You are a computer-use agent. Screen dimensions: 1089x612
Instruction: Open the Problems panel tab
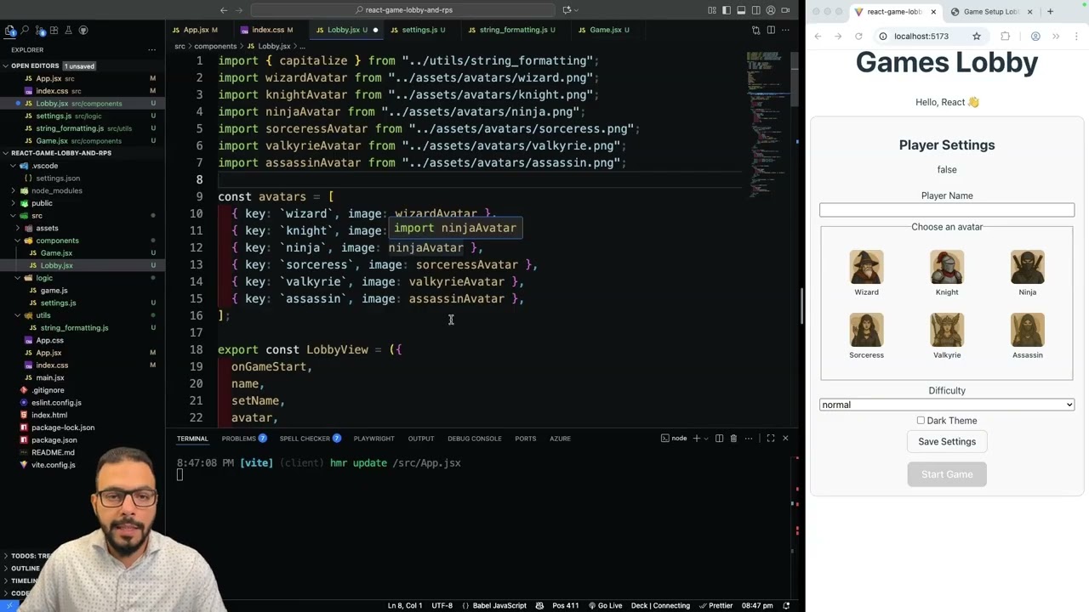pos(244,439)
